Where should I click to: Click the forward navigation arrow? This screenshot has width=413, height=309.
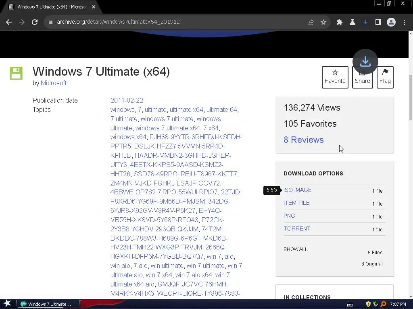coord(22,22)
